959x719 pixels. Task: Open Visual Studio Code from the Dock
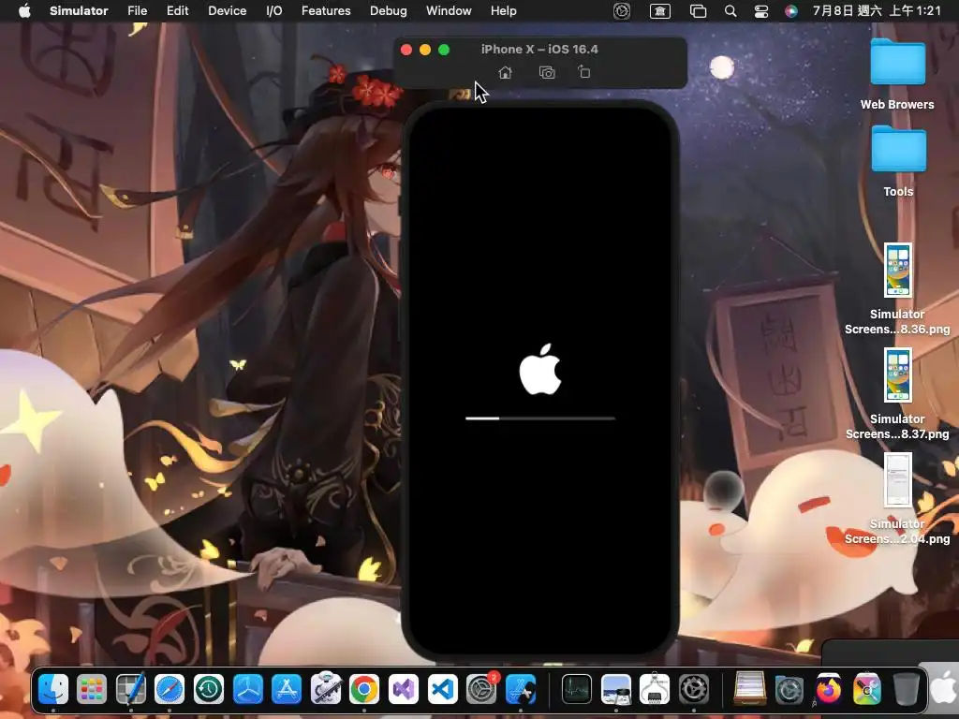442,689
